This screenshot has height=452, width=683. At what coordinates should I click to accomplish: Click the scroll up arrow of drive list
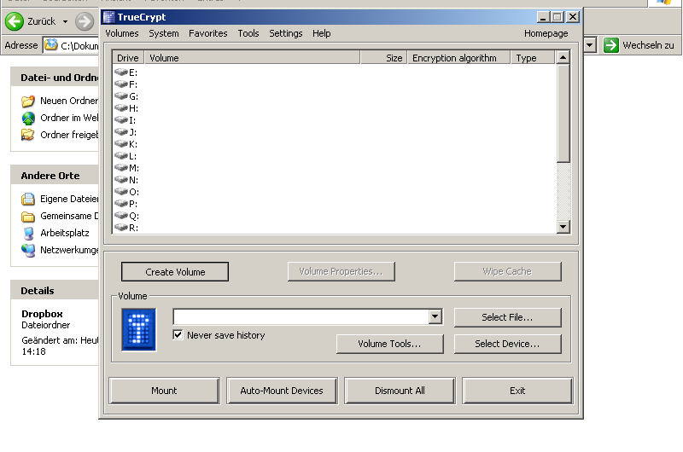(x=563, y=57)
